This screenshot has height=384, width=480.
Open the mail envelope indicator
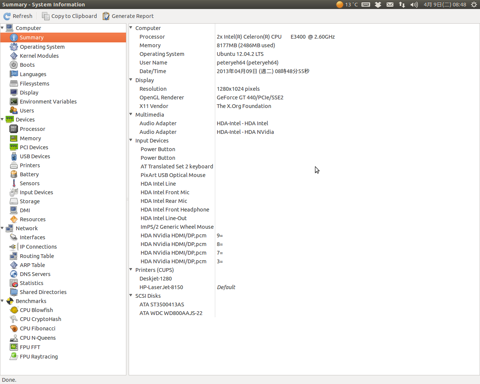(x=390, y=4)
